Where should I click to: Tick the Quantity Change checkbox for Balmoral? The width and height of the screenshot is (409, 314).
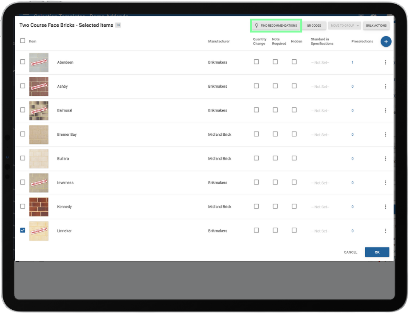point(256,110)
